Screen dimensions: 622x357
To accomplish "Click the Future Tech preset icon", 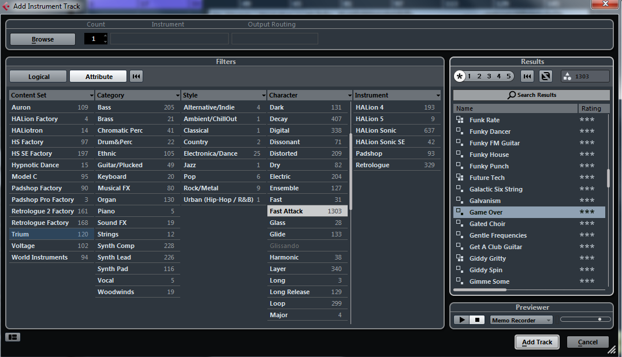I will click(x=460, y=176).
